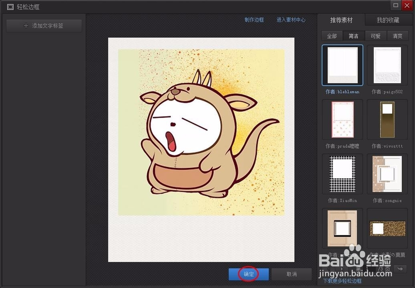Viewport: 415px width, 288px height.
Task: Choose the blebleman white frame thumbnail
Action: (x=342, y=65)
